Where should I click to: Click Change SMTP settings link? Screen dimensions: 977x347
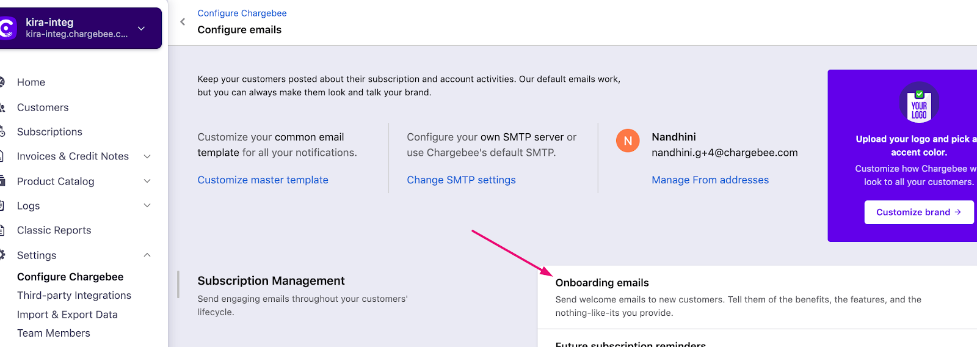click(461, 180)
